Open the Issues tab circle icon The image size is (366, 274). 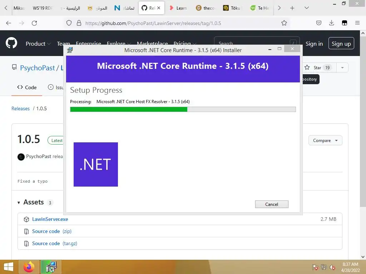tap(51, 87)
